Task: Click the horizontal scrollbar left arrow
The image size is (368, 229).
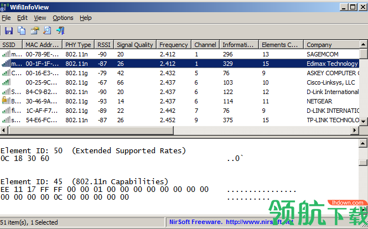Action: 3,130
